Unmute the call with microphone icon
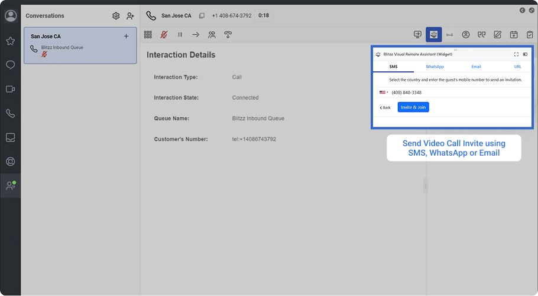The width and height of the screenshot is (538, 296). coord(164,35)
